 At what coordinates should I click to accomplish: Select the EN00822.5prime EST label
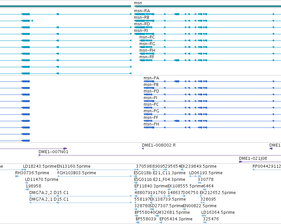coord(200,206)
